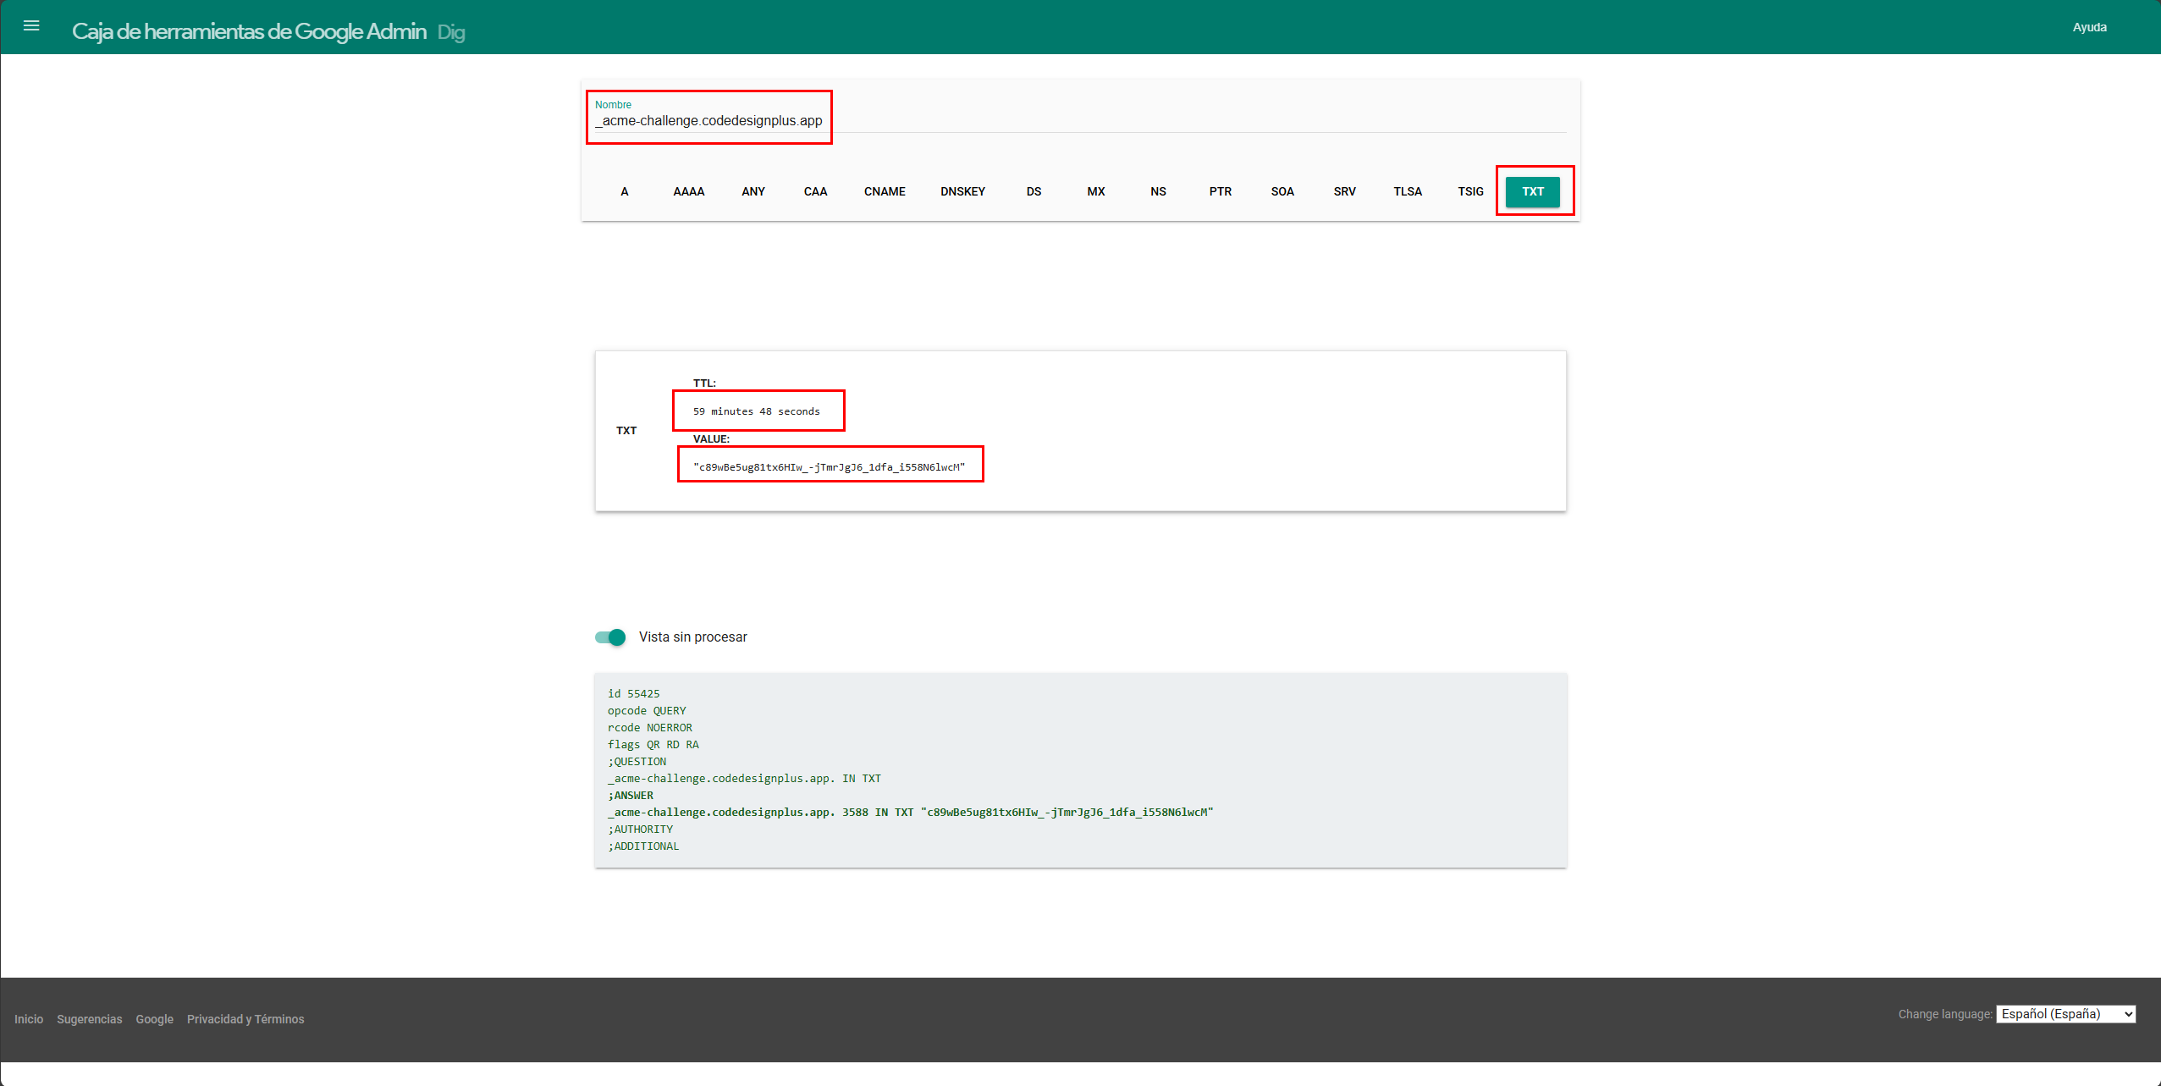Screen dimensions: 2161x1086
Task: Open the hamburger navigation menu
Action: [x=31, y=26]
